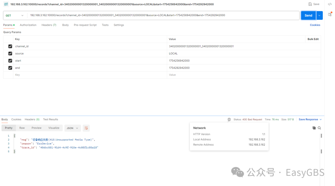Click the msg line in response
Image resolution: width=335 pixels, height=186 pixels.
pyautogui.click(x=58, y=140)
